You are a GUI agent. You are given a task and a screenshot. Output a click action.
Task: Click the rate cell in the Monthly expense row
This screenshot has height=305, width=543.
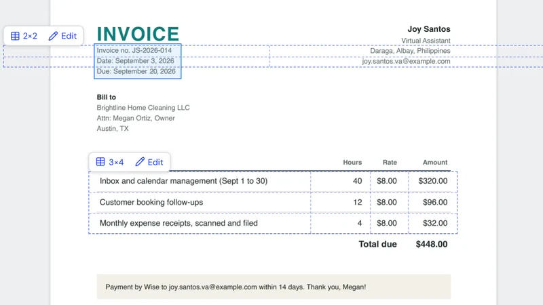pyautogui.click(x=389, y=224)
